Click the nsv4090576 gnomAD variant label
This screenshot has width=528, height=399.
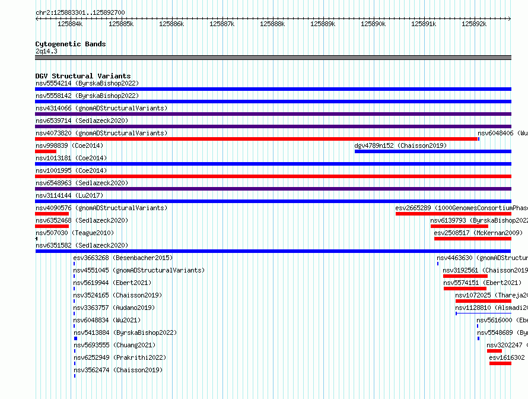101,208
